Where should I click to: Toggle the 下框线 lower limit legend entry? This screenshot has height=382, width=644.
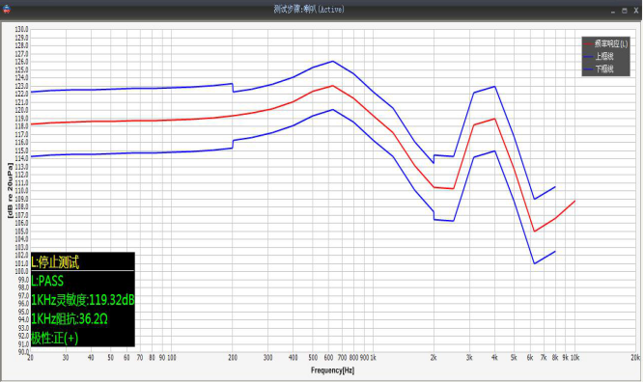pyautogui.click(x=600, y=68)
